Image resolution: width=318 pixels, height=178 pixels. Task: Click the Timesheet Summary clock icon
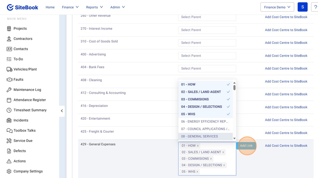click(x=9, y=110)
